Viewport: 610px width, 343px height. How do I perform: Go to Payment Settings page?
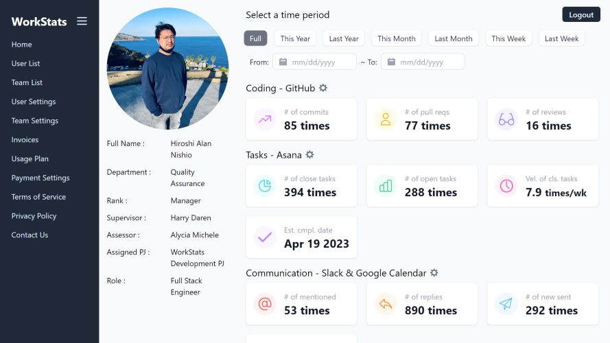pyautogui.click(x=40, y=178)
